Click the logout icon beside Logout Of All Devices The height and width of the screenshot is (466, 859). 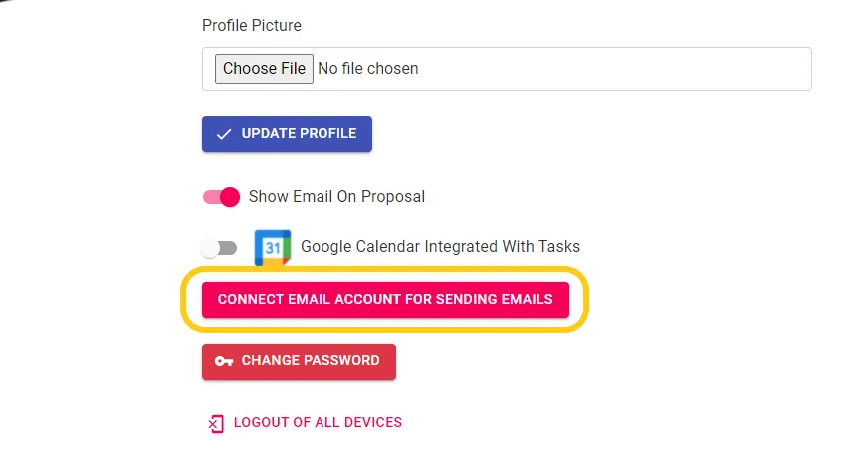pyautogui.click(x=215, y=423)
